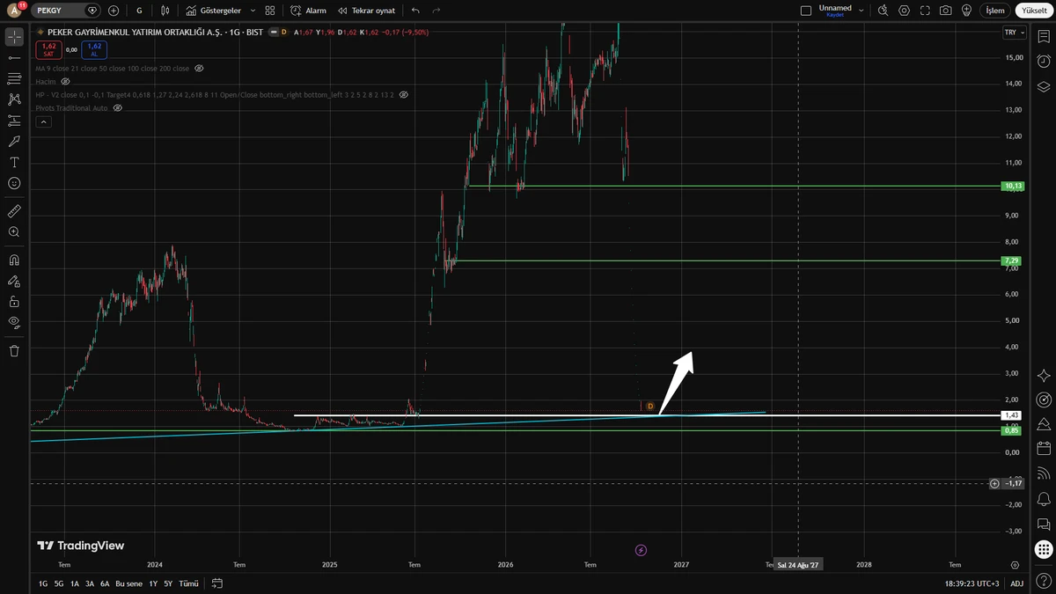Viewport: 1056px width, 594px height.
Task: Select the text annotation tool
Action: [x=14, y=163]
